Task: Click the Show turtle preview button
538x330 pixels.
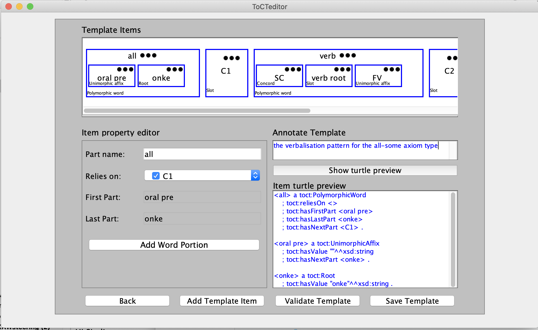Action: [365, 170]
